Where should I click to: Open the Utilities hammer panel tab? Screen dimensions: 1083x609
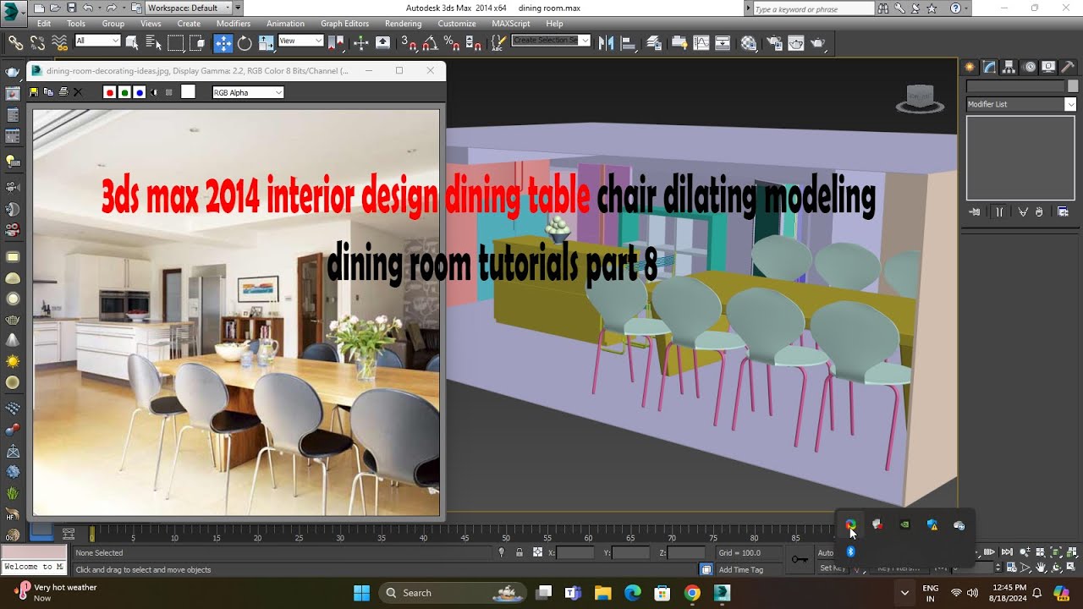tap(1068, 68)
